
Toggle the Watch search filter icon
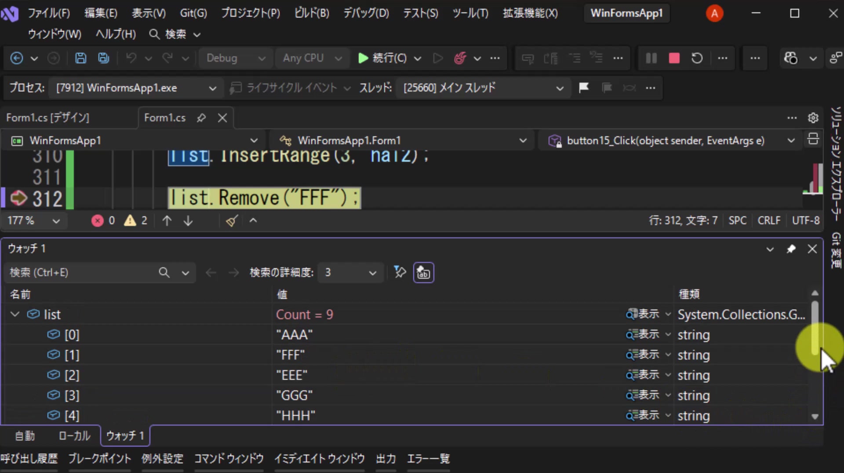point(400,273)
